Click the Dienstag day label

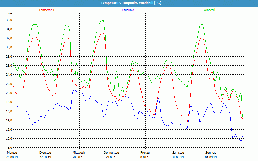pos(45,153)
